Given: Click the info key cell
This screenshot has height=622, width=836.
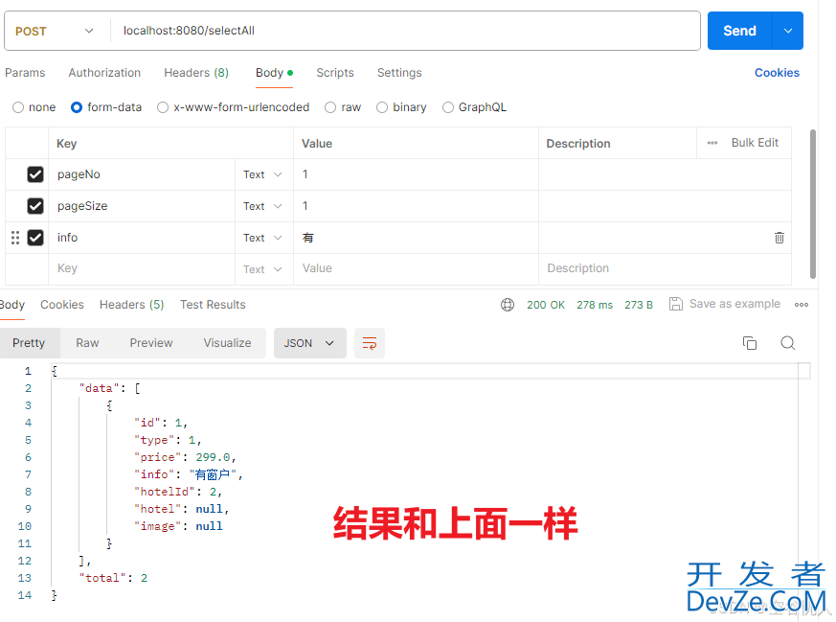Looking at the screenshot, I should click(x=142, y=238).
